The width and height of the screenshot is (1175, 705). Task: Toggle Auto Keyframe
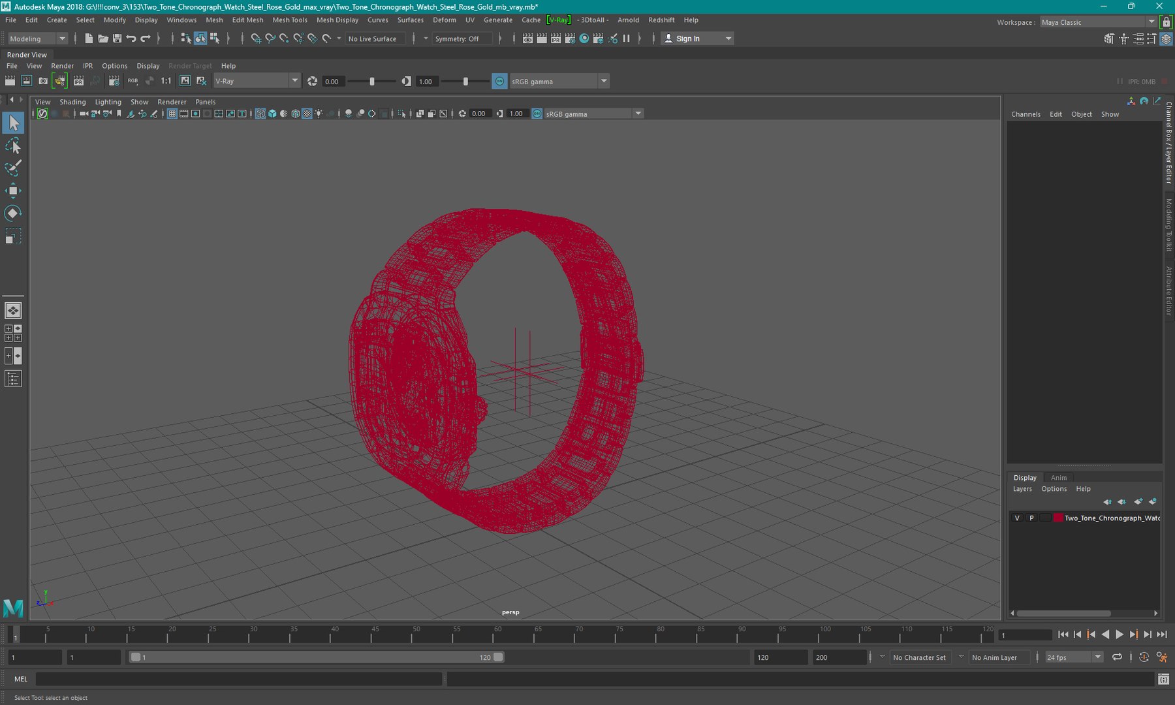coord(1144,657)
